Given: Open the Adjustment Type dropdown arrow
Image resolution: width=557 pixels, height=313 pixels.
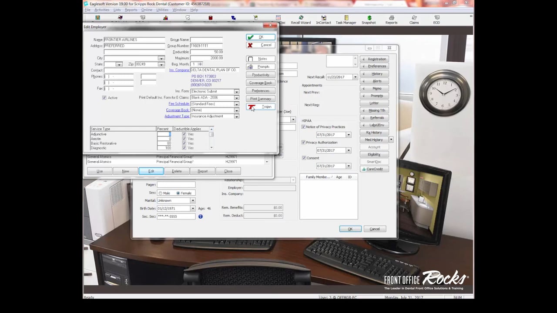Looking at the screenshot, I should [x=237, y=117].
